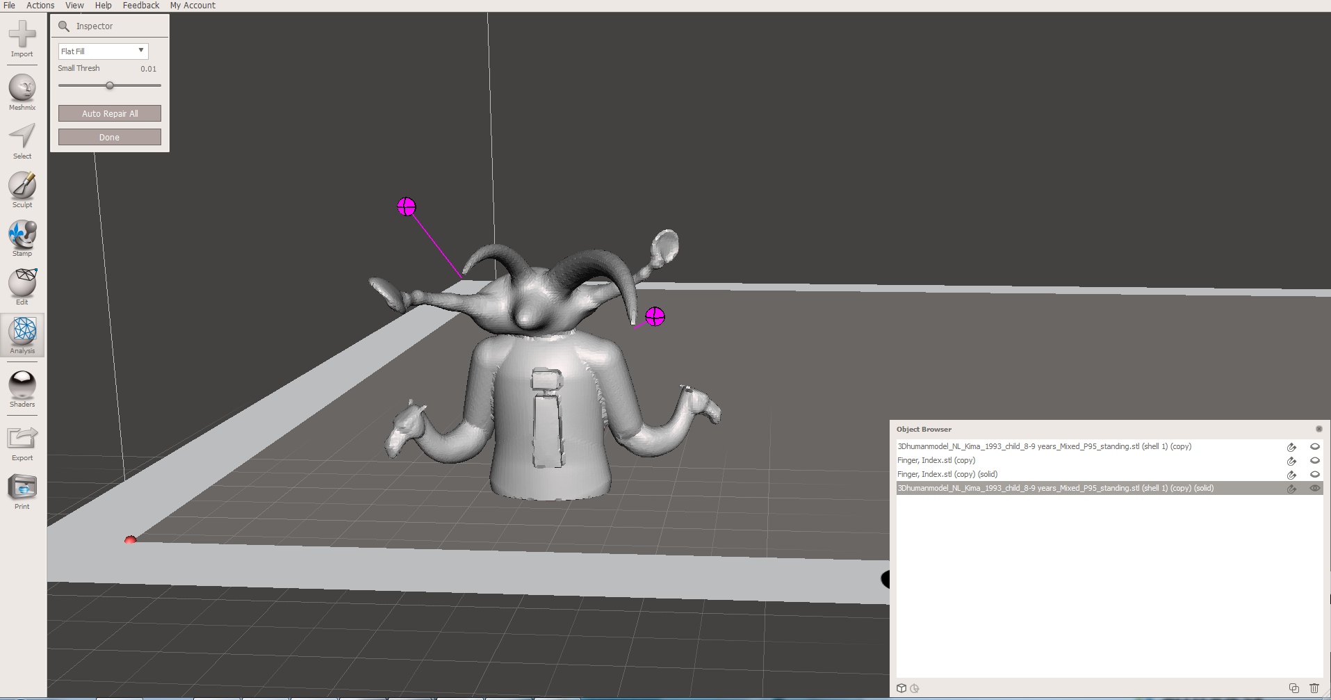Open the Flat Fill dropdown
The width and height of the screenshot is (1331, 700).
pos(102,51)
